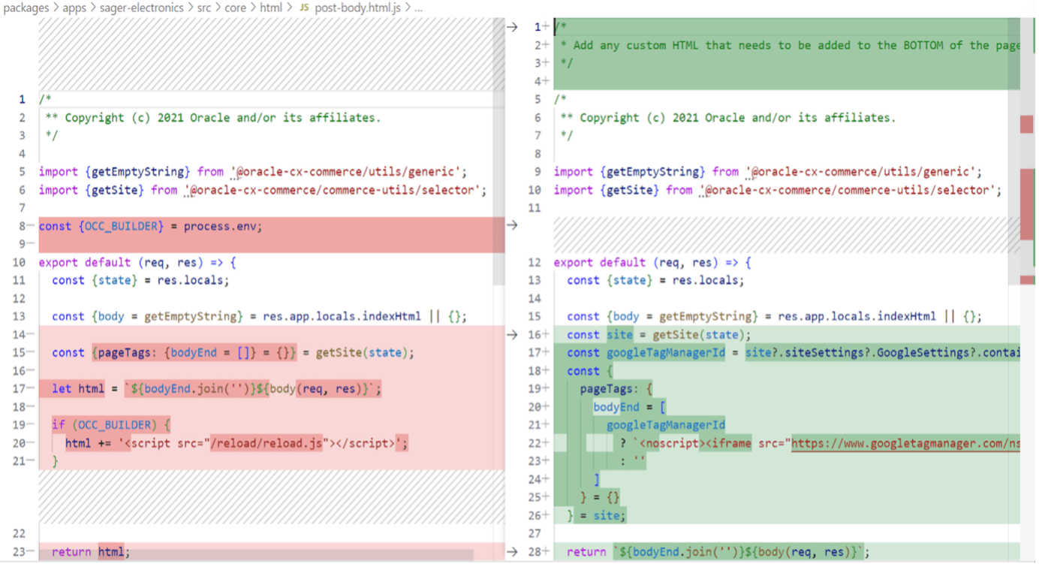Open 'packages' breadcrumb segment
The width and height of the screenshot is (1039, 564).
[27, 8]
